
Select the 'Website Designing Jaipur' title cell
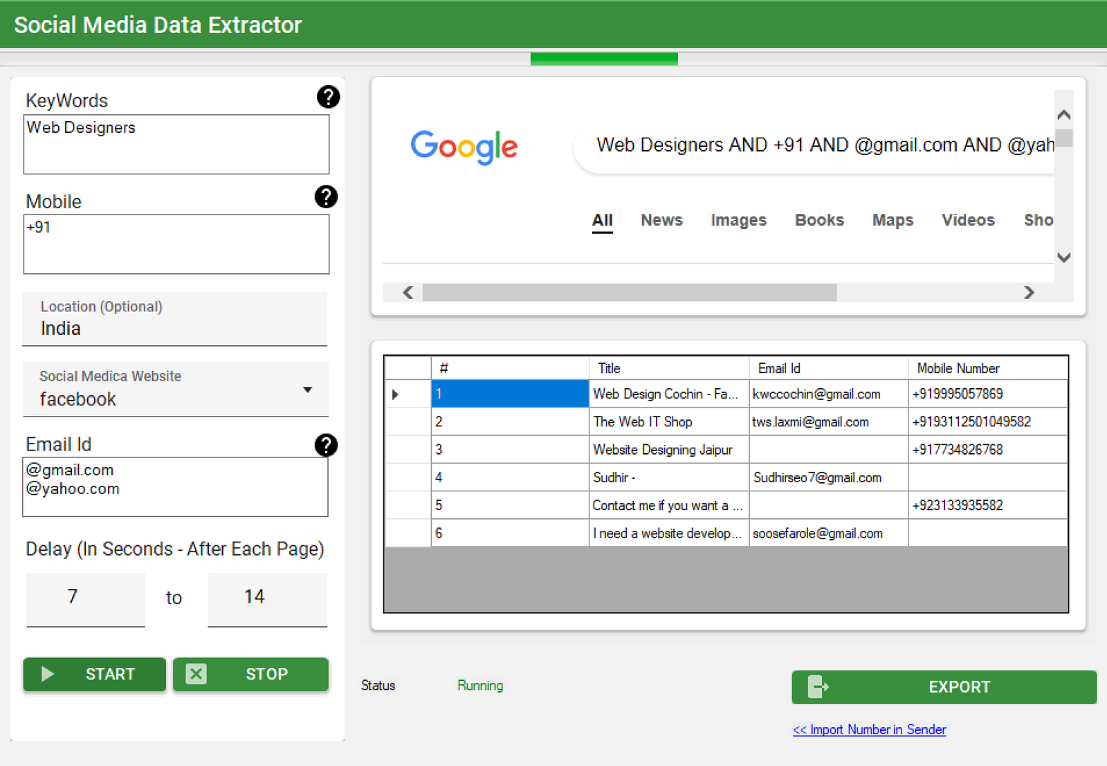point(669,449)
